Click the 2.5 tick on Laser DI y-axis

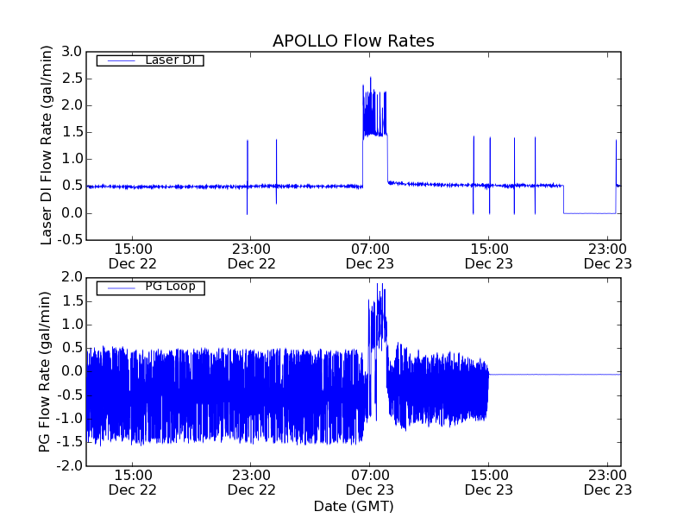click(x=72, y=79)
